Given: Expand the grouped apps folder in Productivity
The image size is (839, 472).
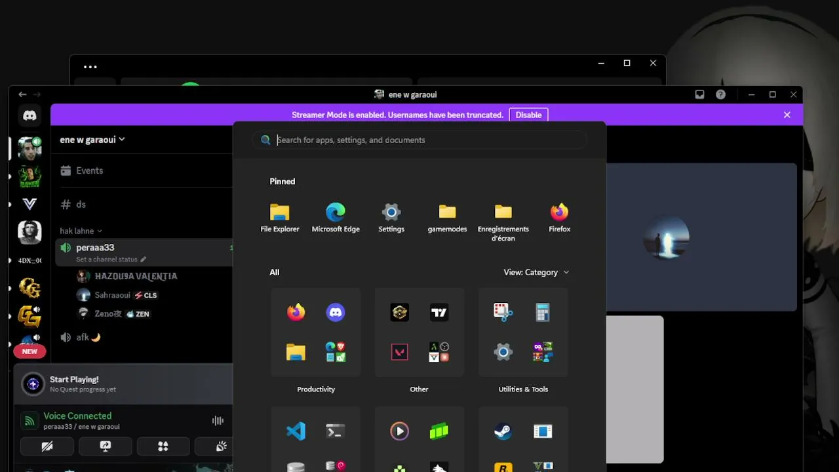Looking at the screenshot, I should pyautogui.click(x=336, y=352).
